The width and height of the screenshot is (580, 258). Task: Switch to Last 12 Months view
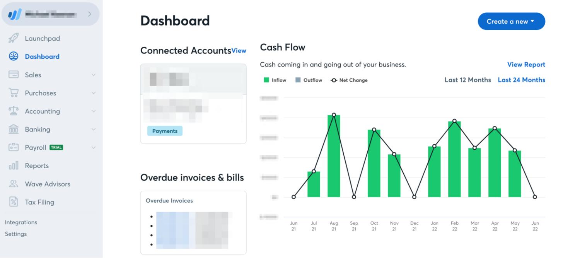pos(467,80)
